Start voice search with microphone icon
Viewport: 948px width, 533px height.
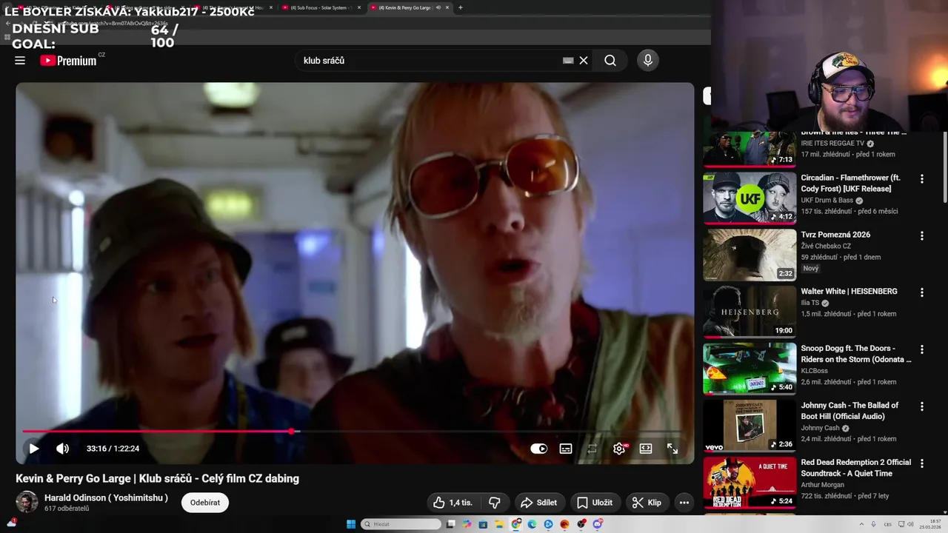click(648, 61)
